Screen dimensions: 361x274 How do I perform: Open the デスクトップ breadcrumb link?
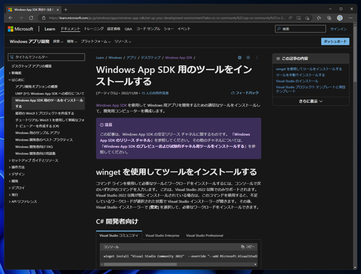(x=151, y=58)
